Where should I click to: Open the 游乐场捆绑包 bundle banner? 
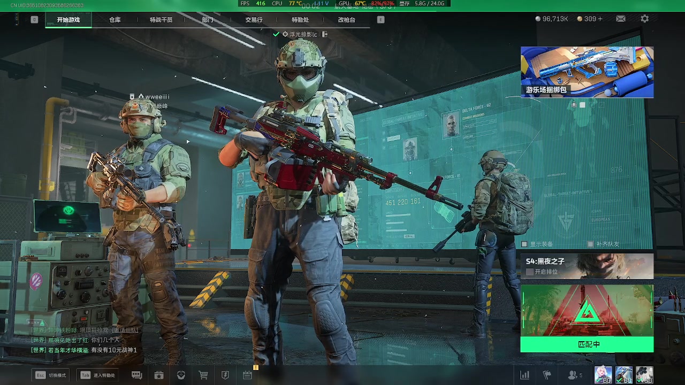pyautogui.click(x=587, y=72)
